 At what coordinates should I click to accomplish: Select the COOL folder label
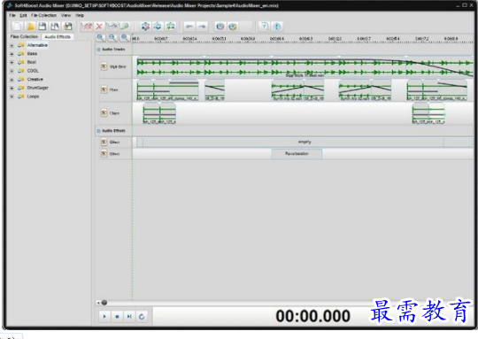pos(33,71)
